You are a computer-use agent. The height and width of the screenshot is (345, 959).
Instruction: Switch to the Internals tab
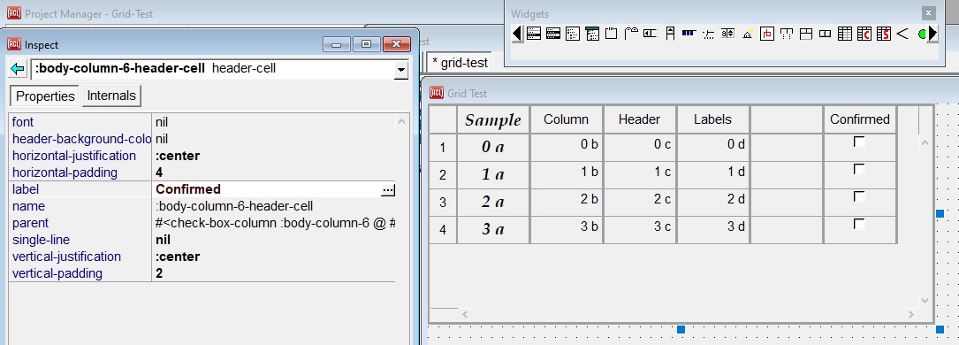tap(111, 96)
